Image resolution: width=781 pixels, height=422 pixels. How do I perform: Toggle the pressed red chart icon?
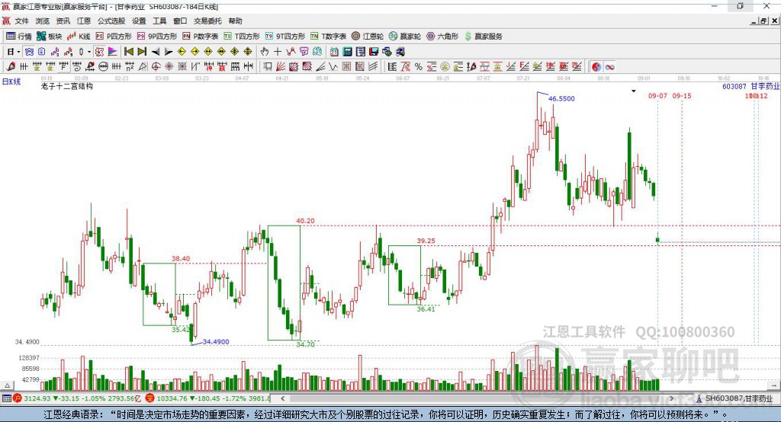(99, 52)
